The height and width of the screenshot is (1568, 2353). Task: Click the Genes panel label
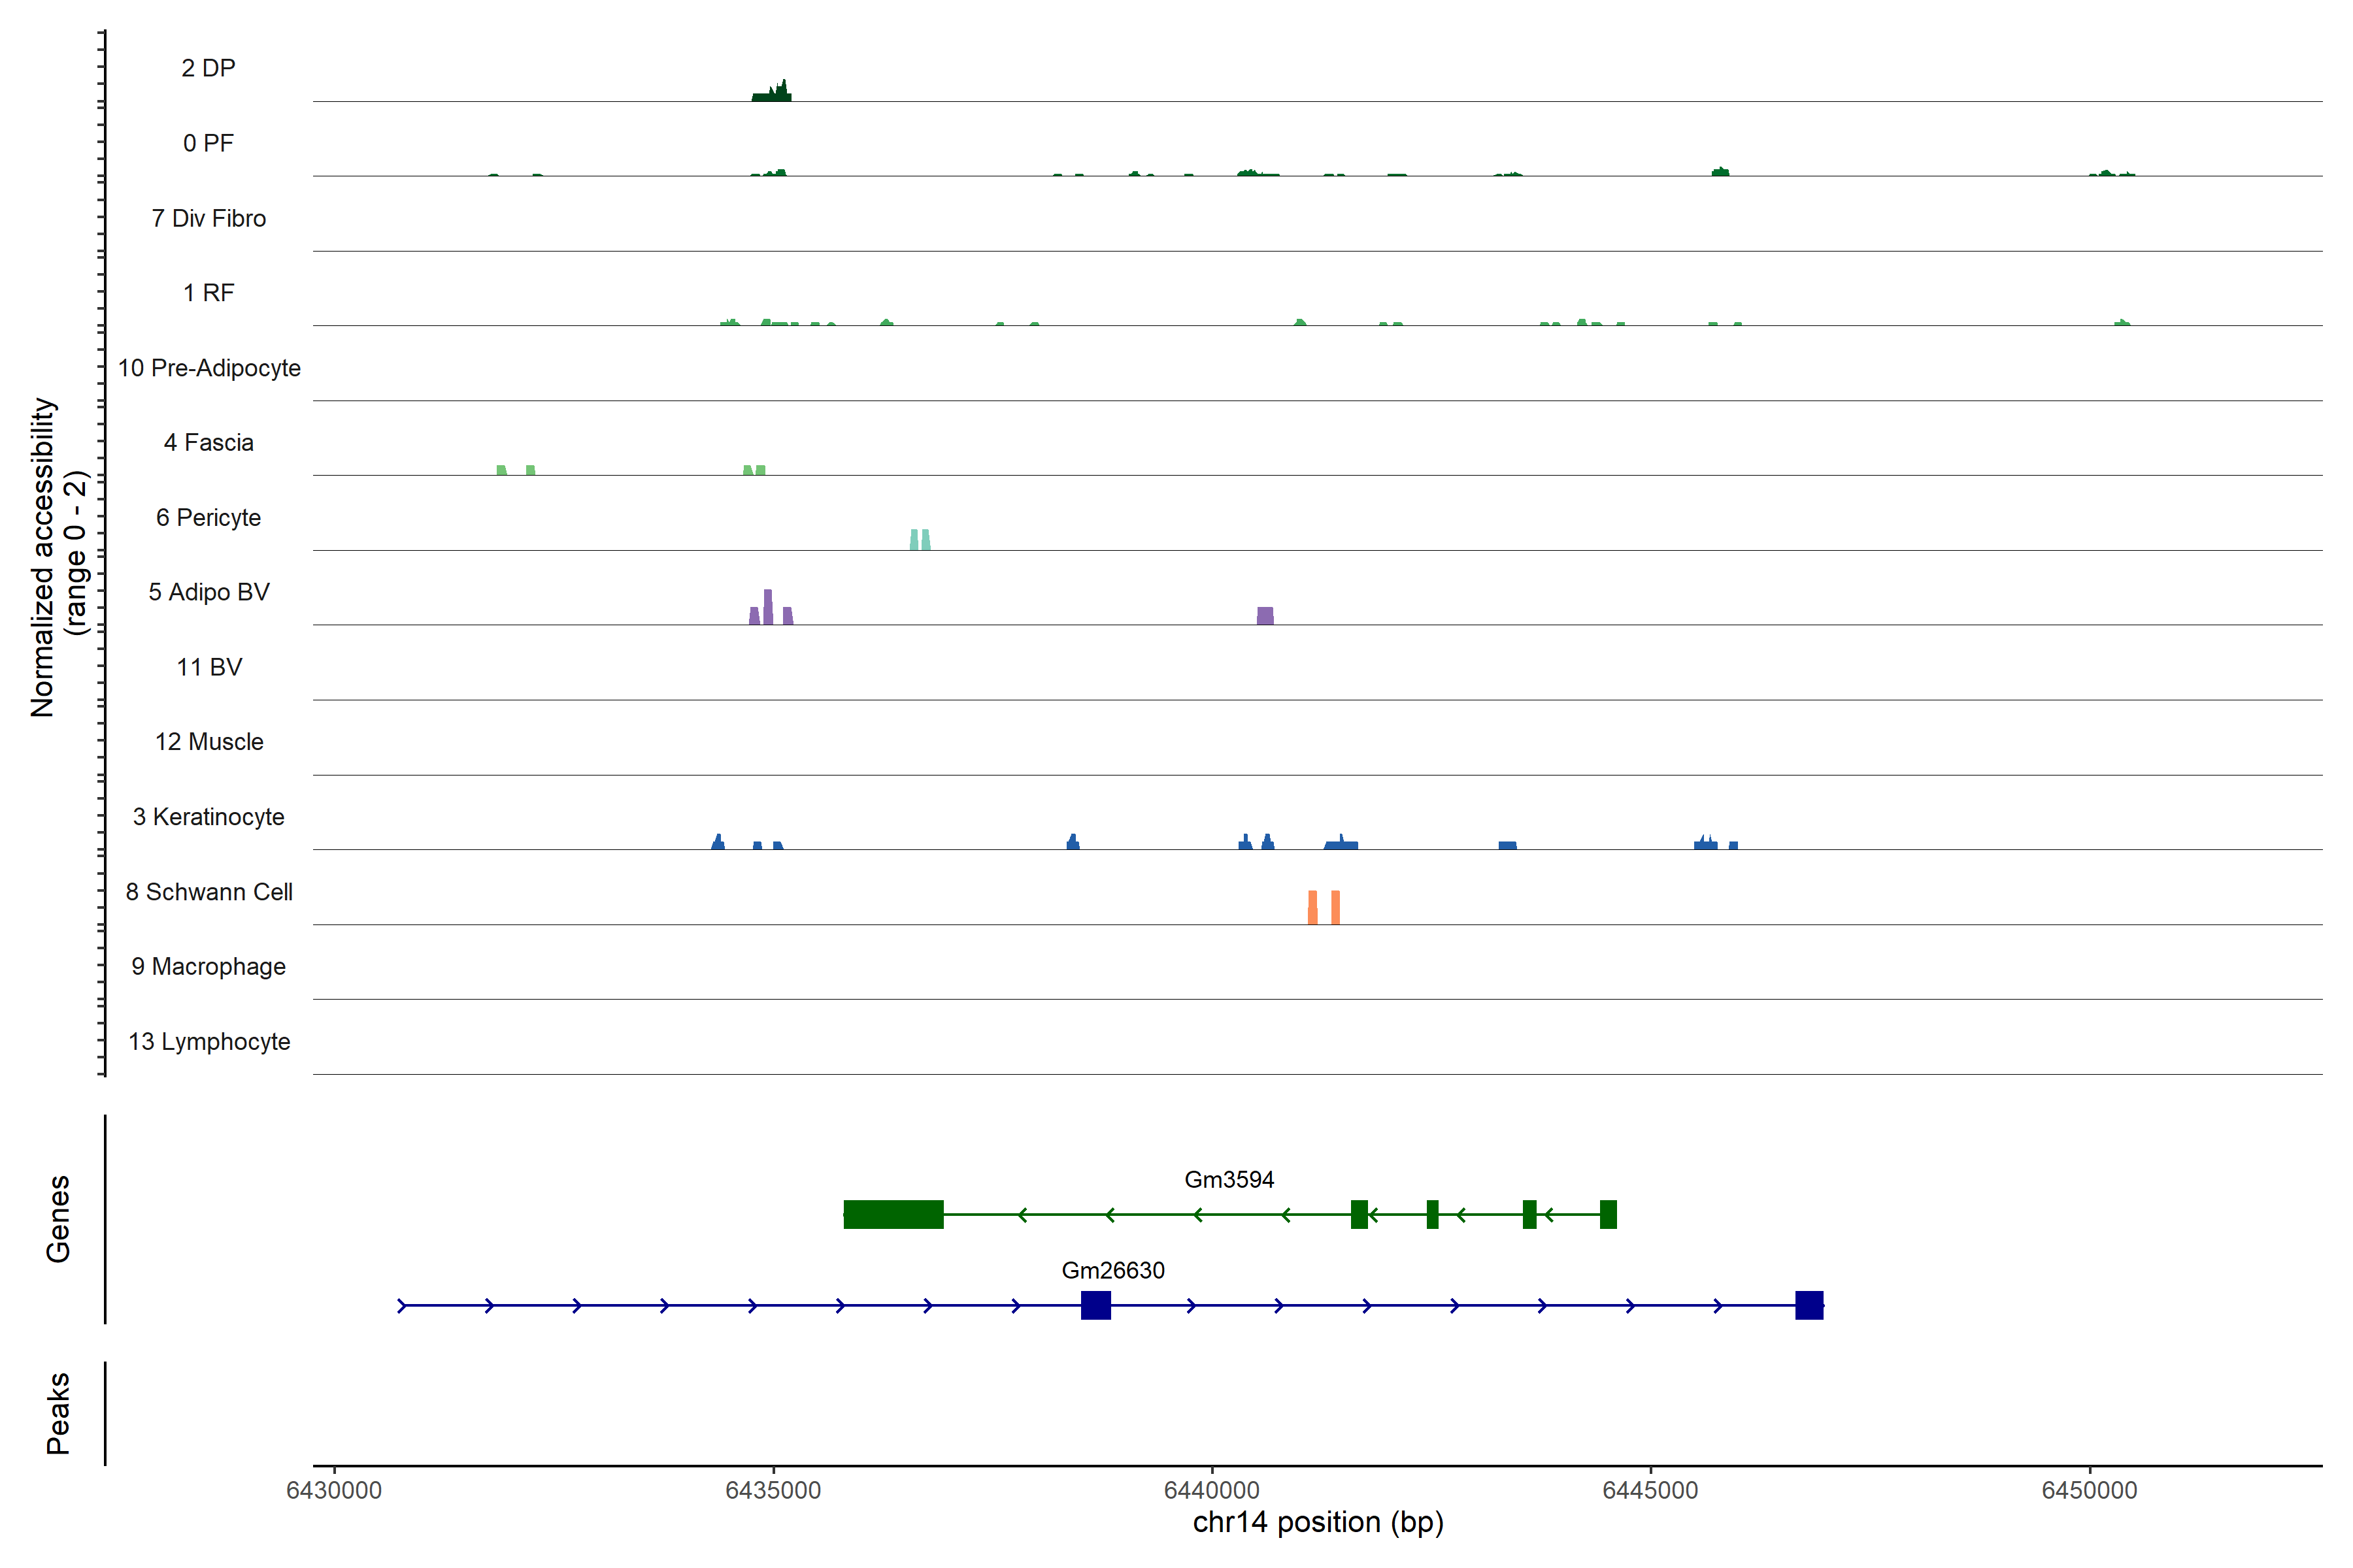(x=58, y=1218)
